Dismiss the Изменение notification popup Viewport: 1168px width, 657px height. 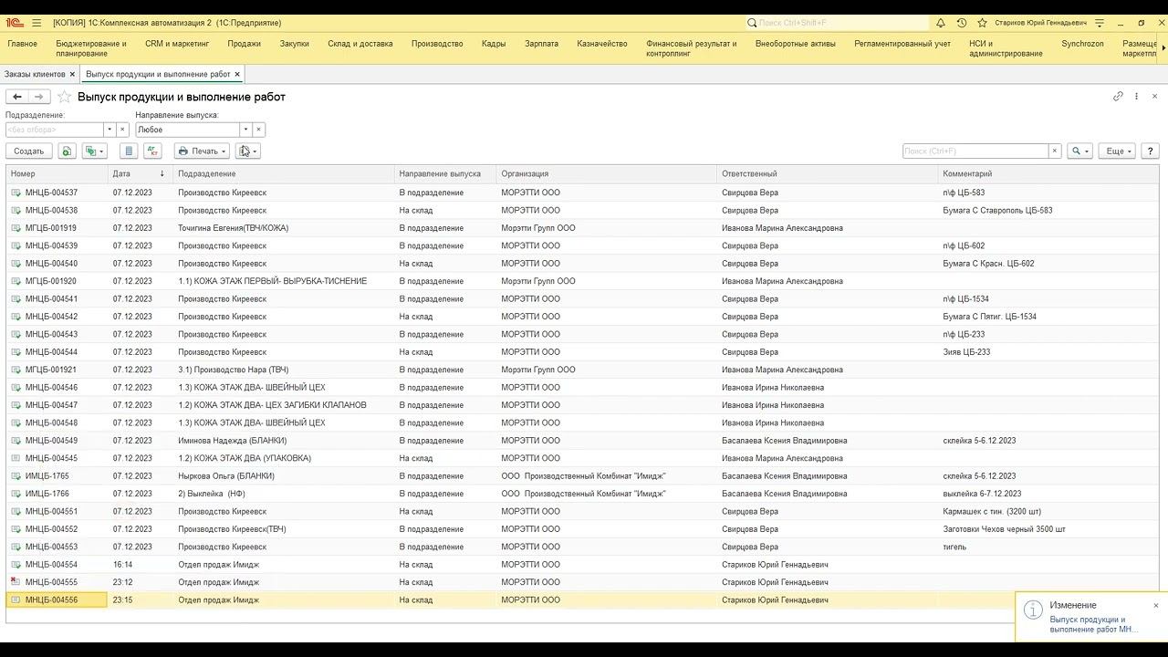tap(1156, 605)
